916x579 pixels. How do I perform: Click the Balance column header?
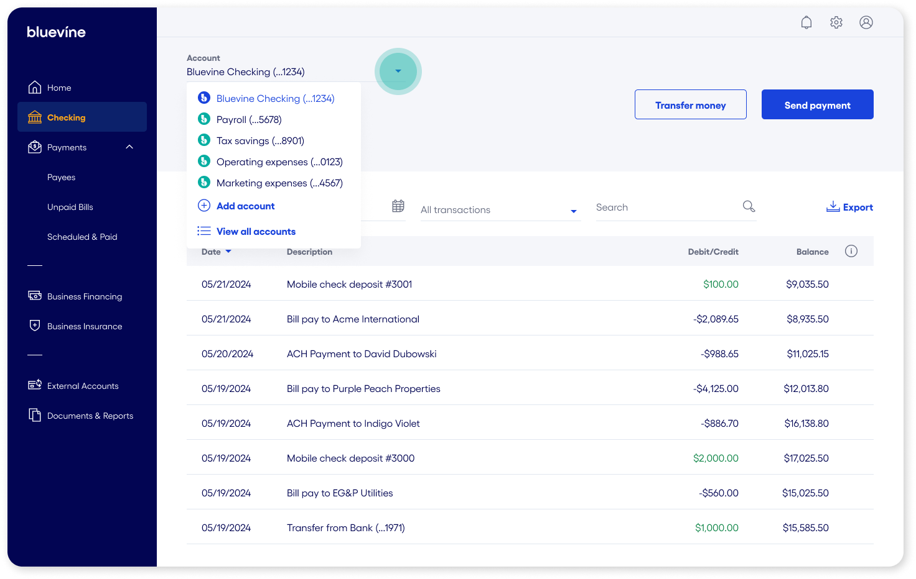pos(812,252)
